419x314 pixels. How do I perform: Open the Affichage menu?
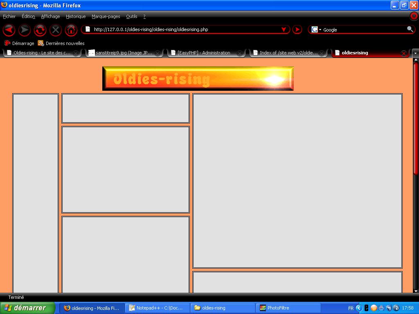tap(50, 16)
